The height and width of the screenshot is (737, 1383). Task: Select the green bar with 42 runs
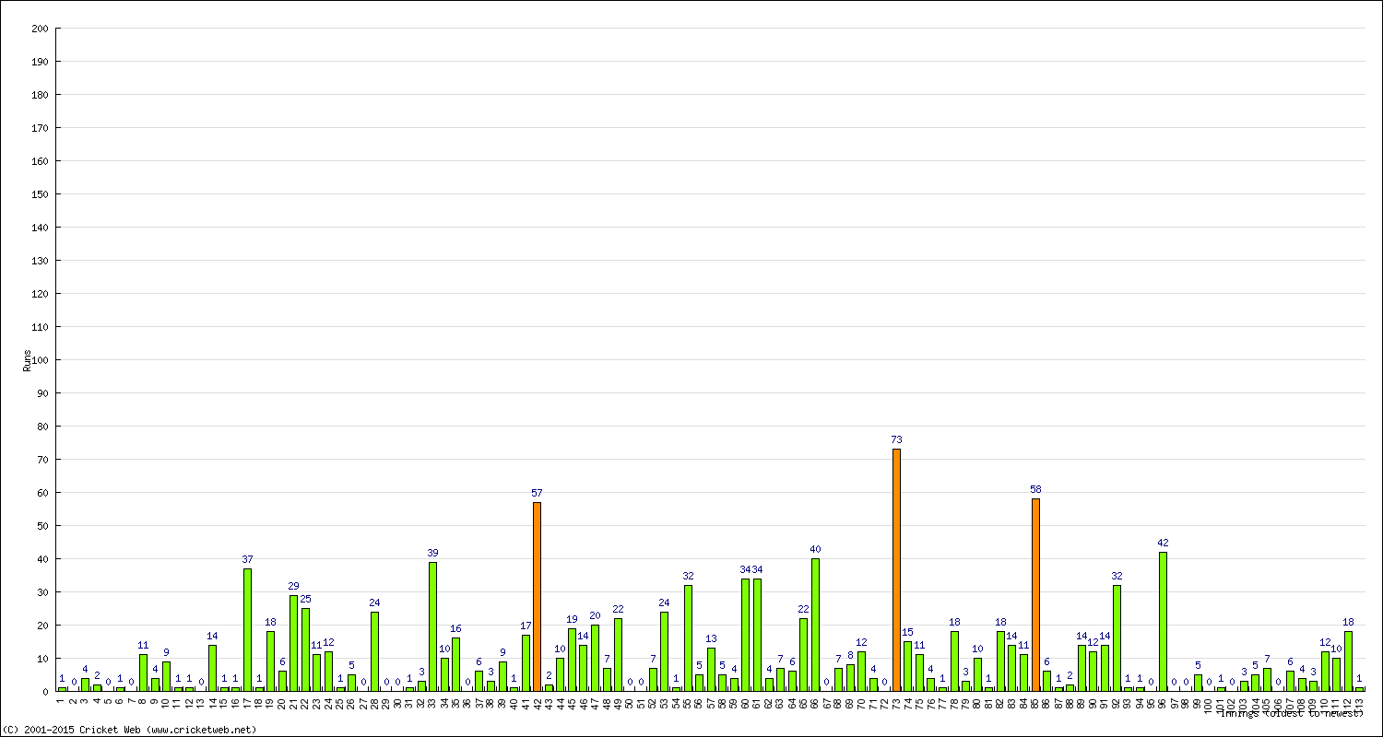(1163, 622)
